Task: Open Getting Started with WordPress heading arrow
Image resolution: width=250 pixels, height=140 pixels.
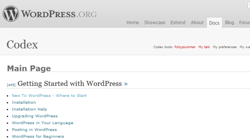Action: [x=126, y=84]
